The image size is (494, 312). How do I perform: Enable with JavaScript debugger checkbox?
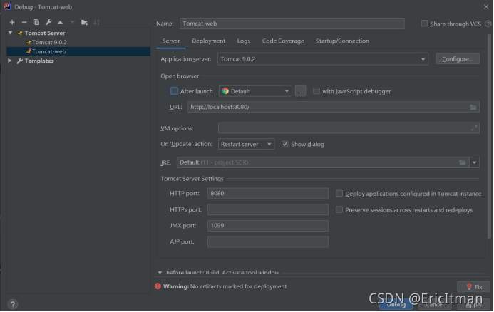click(x=316, y=91)
